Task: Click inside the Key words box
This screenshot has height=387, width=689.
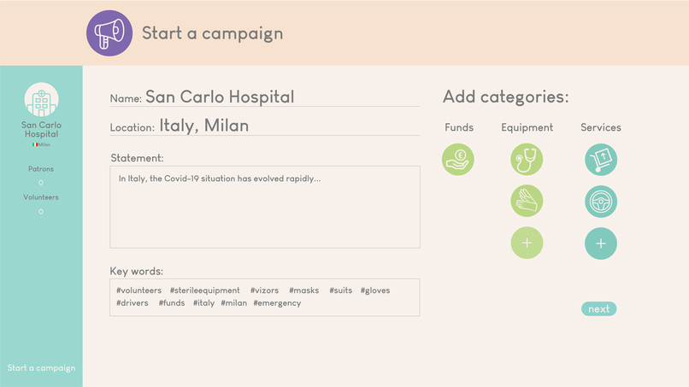Action: point(265,297)
